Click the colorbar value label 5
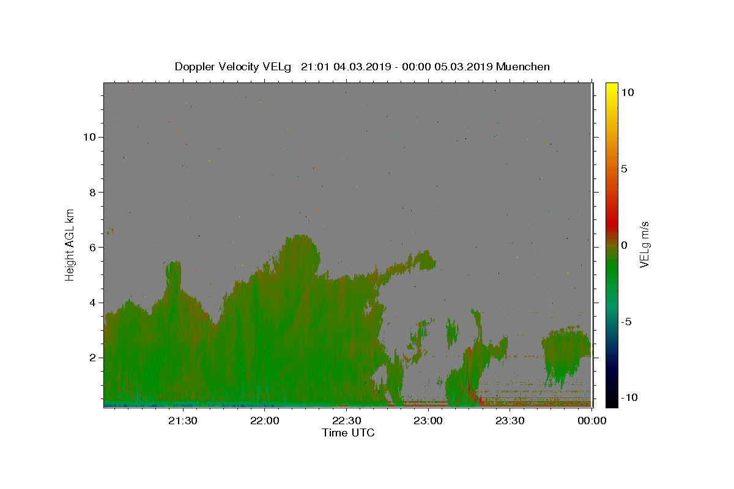 624,169
